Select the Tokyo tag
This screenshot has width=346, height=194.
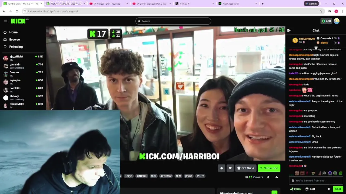click(x=129, y=176)
